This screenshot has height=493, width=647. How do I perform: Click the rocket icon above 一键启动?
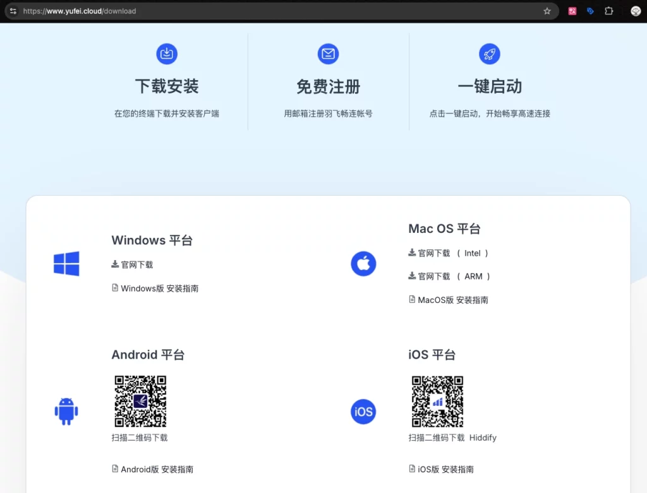tap(489, 54)
